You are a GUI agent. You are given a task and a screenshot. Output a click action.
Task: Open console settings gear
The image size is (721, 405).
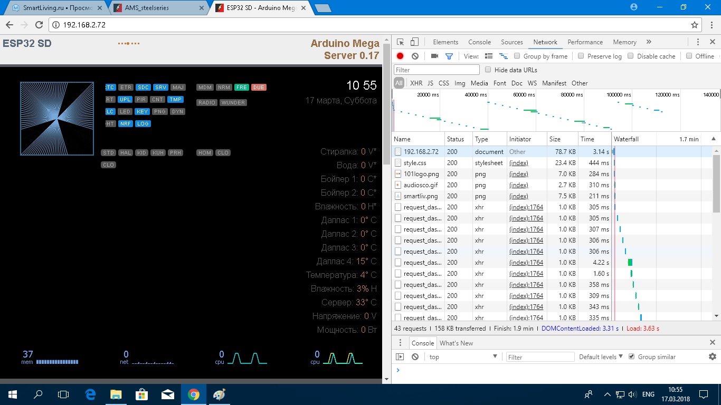(x=712, y=356)
